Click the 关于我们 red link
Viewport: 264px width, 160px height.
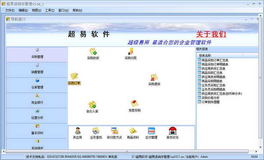click(x=211, y=34)
